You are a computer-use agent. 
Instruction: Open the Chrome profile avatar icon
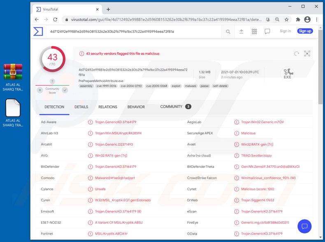pyautogui.click(x=307, y=19)
